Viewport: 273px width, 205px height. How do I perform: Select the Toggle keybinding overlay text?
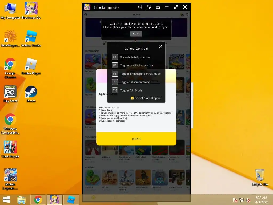[136, 66]
